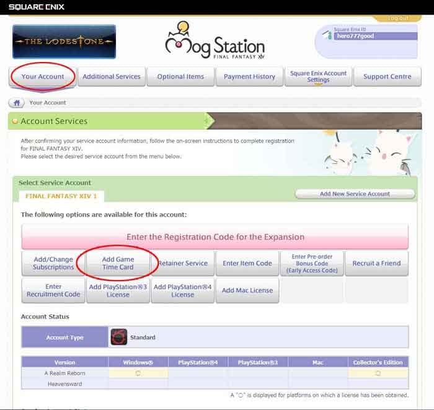Click the PlayStation 4 column header
434x410 pixels.
click(x=198, y=362)
